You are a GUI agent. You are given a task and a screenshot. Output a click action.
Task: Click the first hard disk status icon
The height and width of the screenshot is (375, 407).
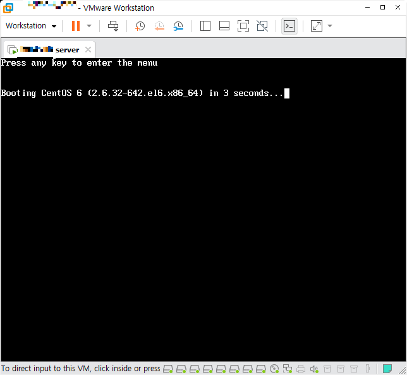coord(168,369)
